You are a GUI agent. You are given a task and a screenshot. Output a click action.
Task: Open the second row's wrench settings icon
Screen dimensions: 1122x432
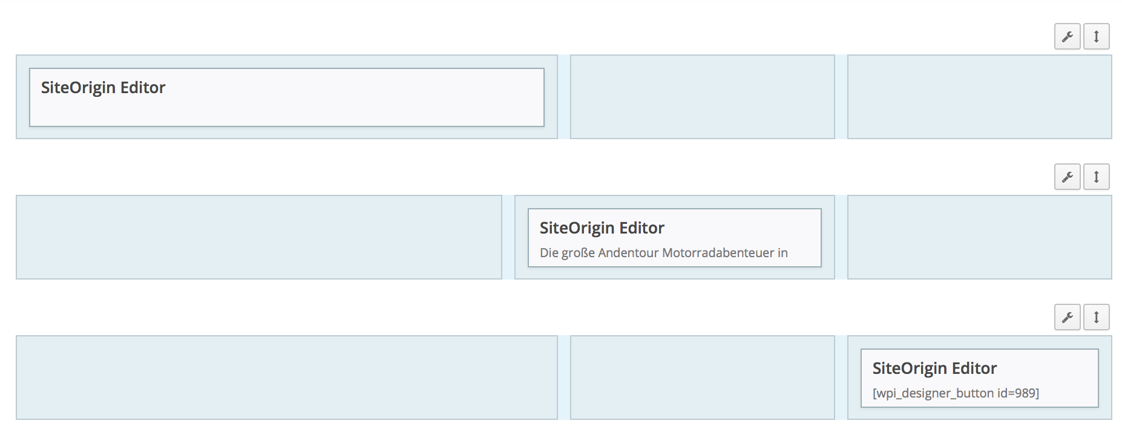pos(1067,177)
